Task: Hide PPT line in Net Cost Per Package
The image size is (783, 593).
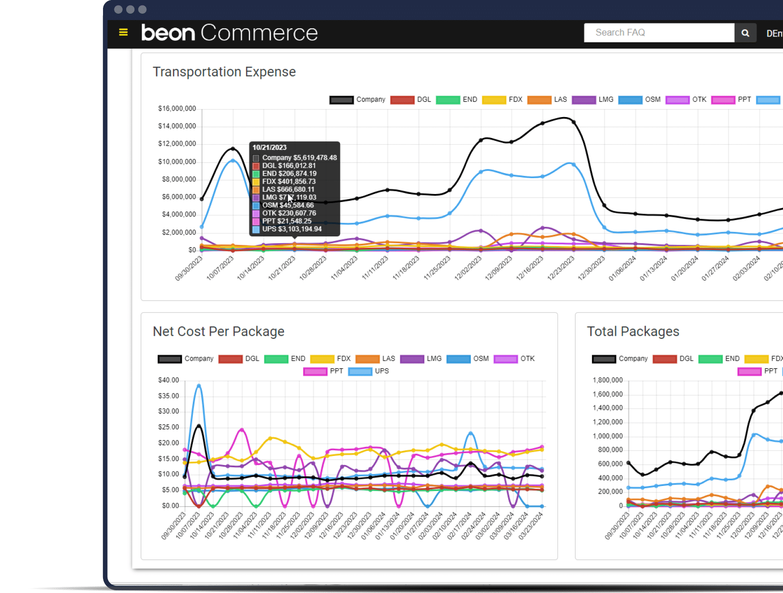Action: (323, 371)
